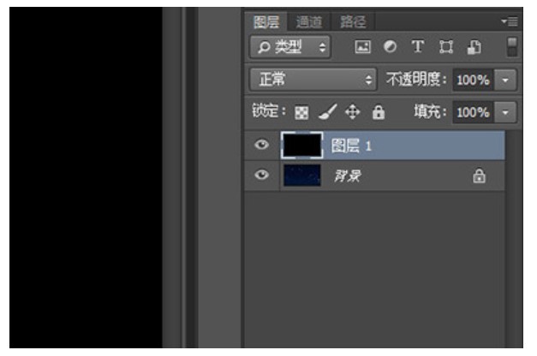537x356 pixels.
Task: Open the 填充 slider arrow
Action: coord(505,112)
